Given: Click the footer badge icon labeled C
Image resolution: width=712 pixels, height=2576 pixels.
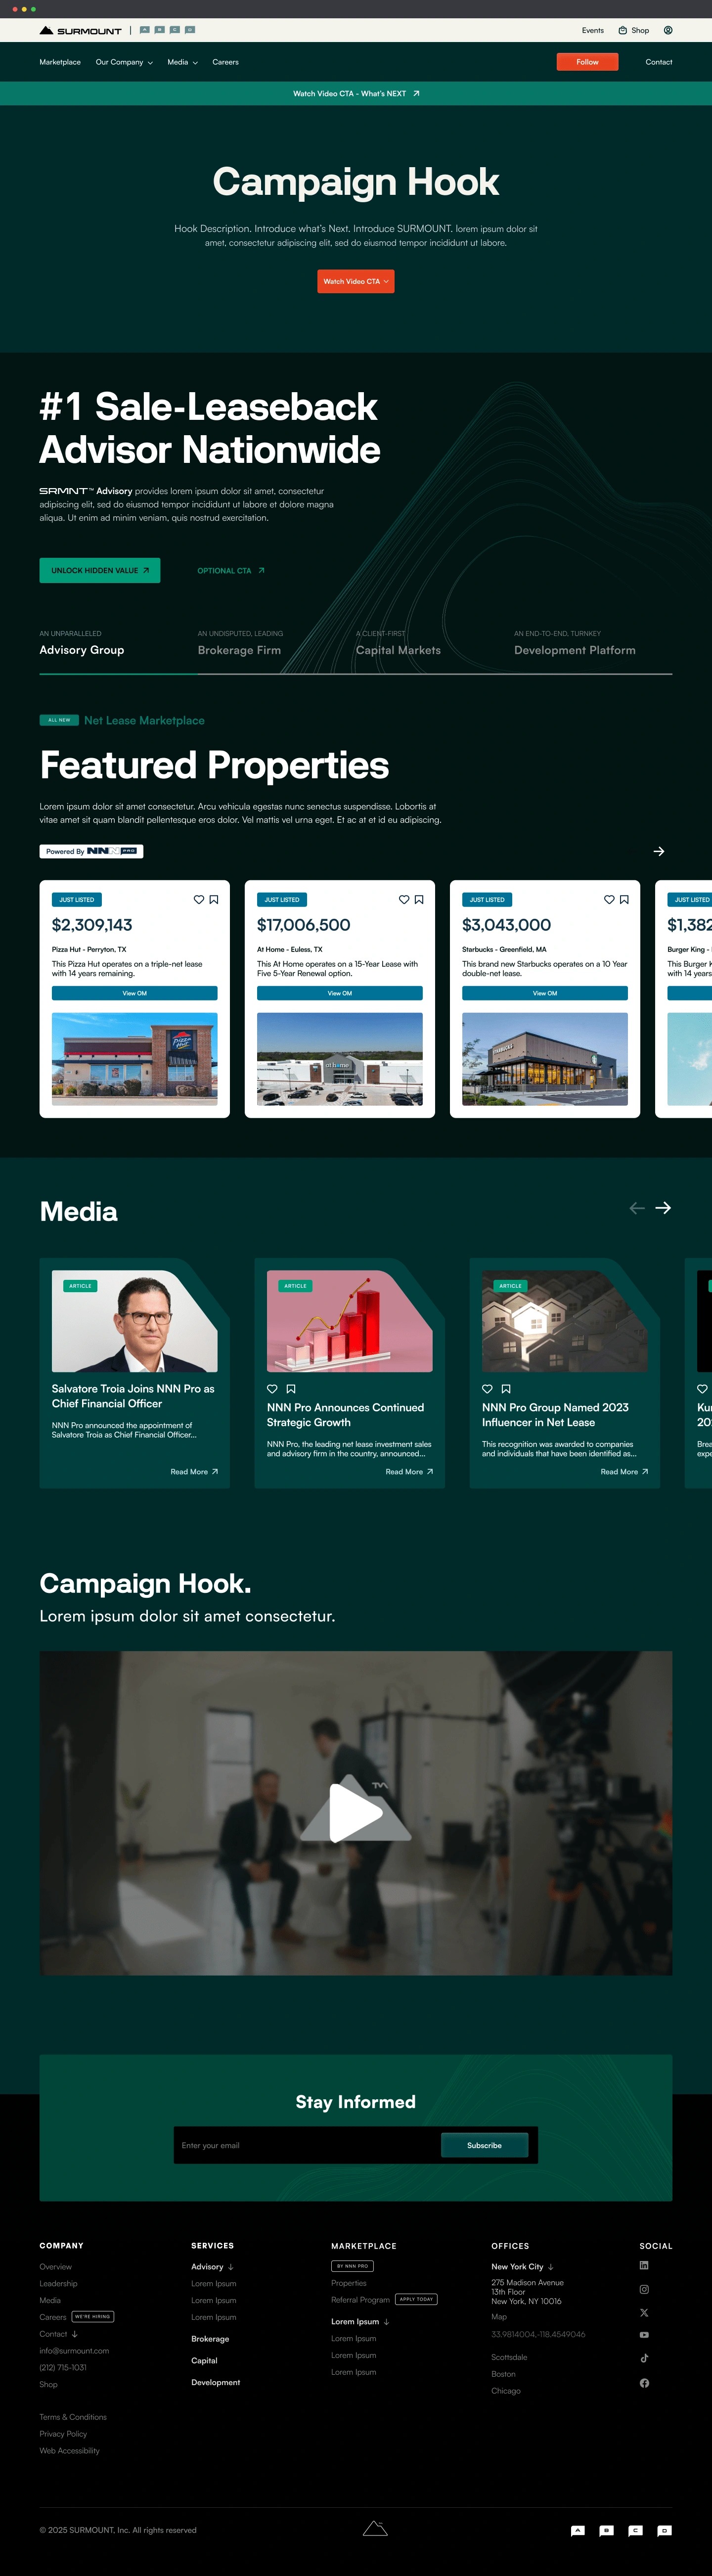Looking at the screenshot, I should 635,2530.
